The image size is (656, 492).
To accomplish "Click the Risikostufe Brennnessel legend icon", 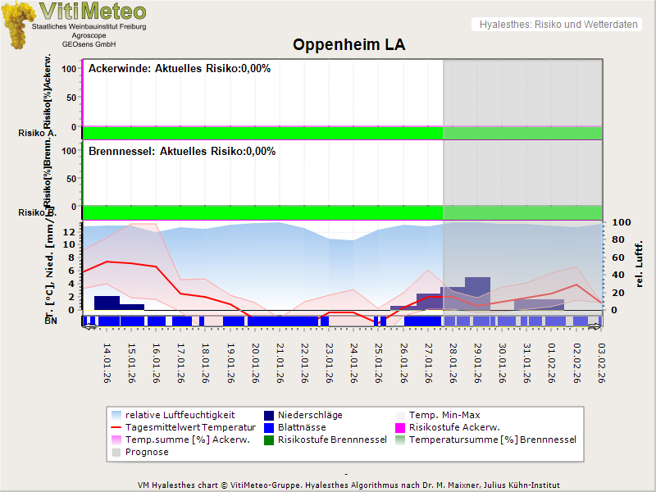I will [x=270, y=440].
